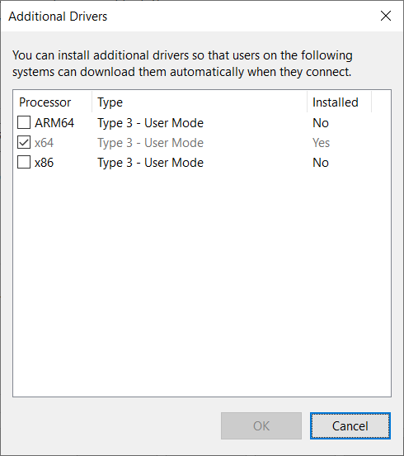404x456 pixels.
Task: Enable the ARM64 driver checkbox
Action: click(24, 122)
